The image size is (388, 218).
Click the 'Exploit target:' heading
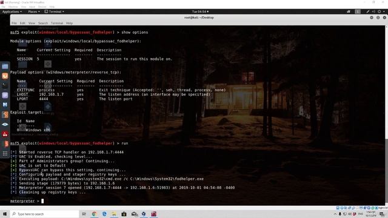(x=27, y=112)
